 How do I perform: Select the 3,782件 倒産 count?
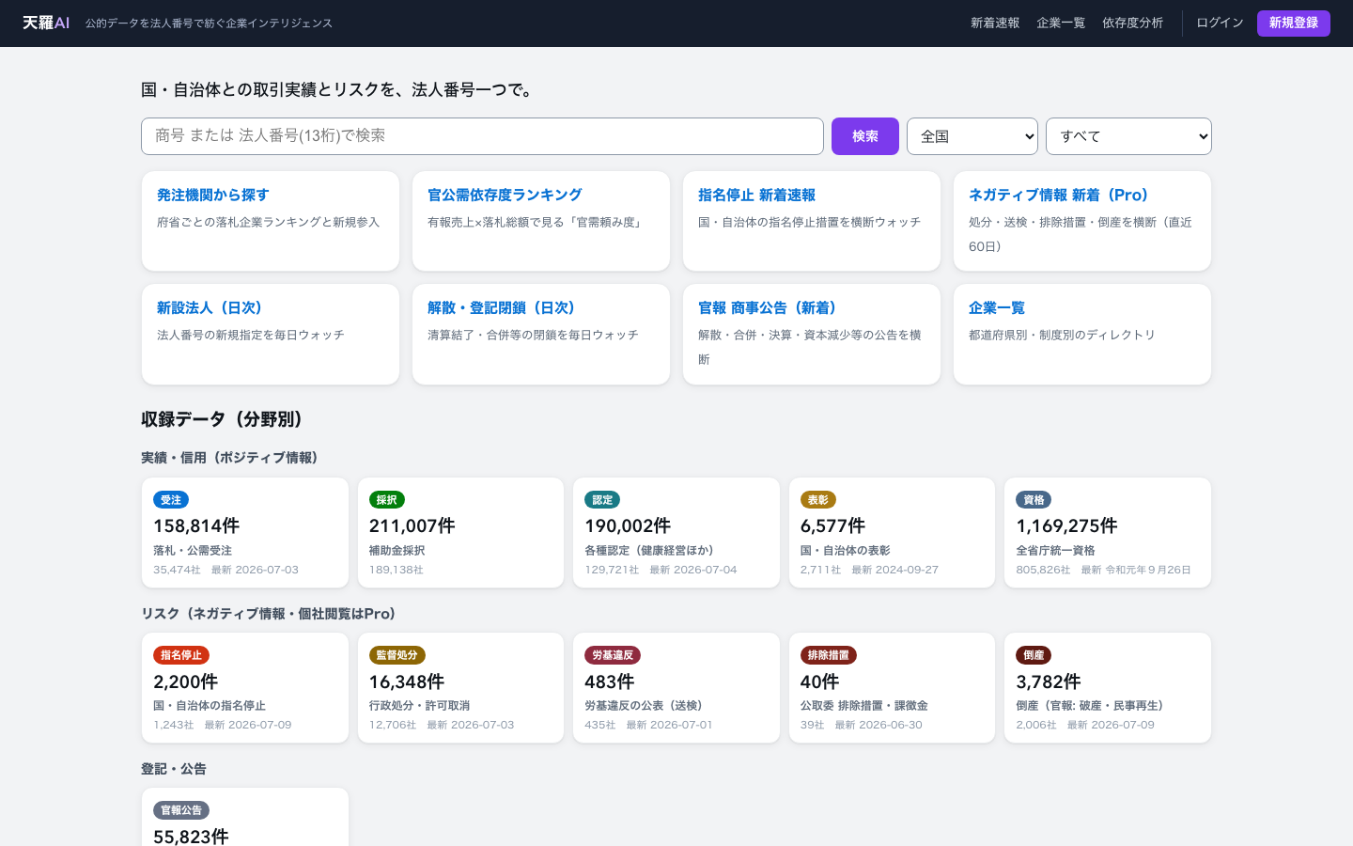[1049, 681]
